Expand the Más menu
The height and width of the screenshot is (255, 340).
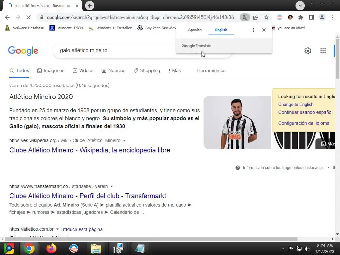point(174,71)
